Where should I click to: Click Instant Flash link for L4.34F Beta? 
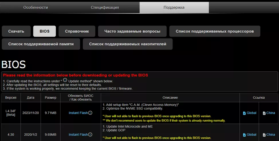pos(78,113)
